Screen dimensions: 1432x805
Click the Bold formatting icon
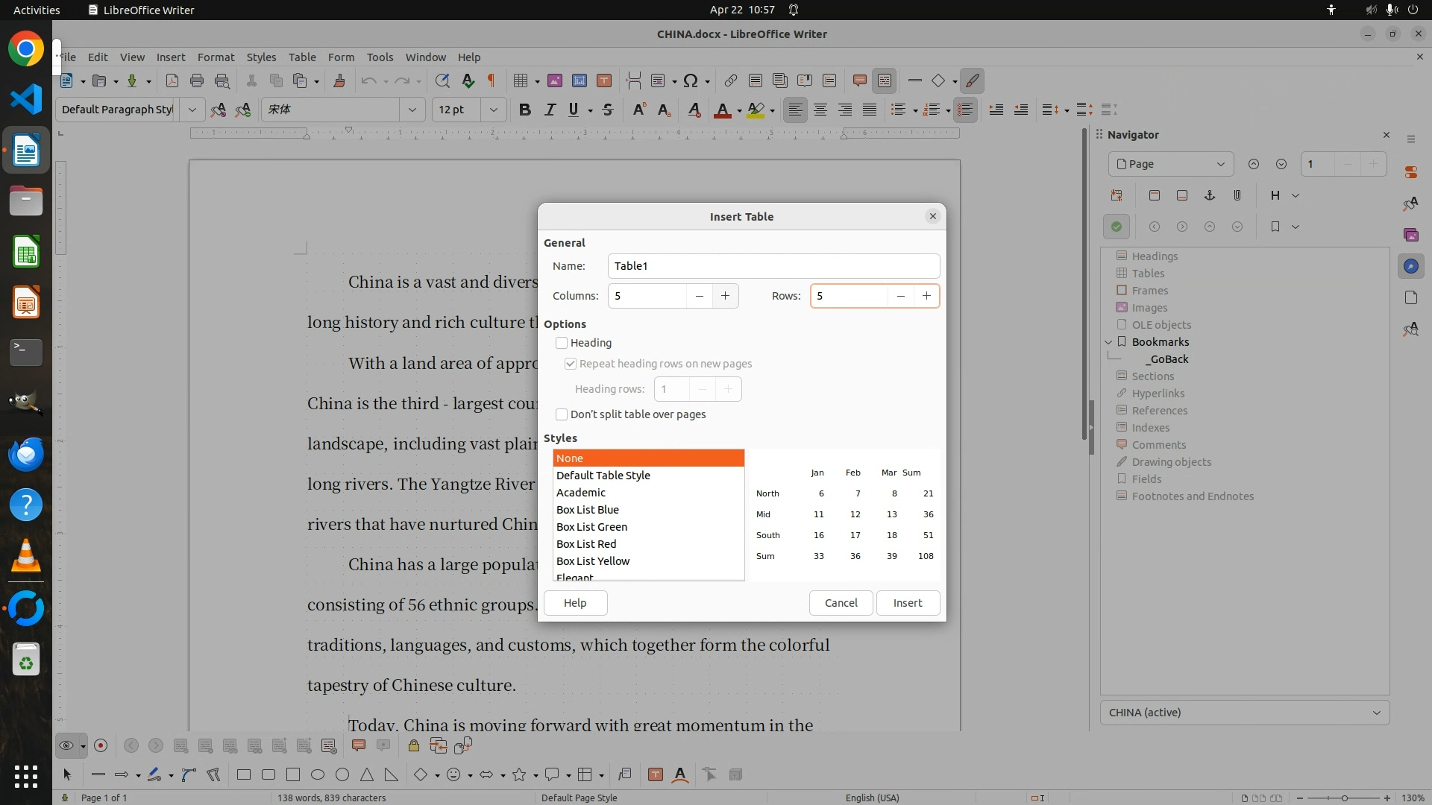(524, 110)
